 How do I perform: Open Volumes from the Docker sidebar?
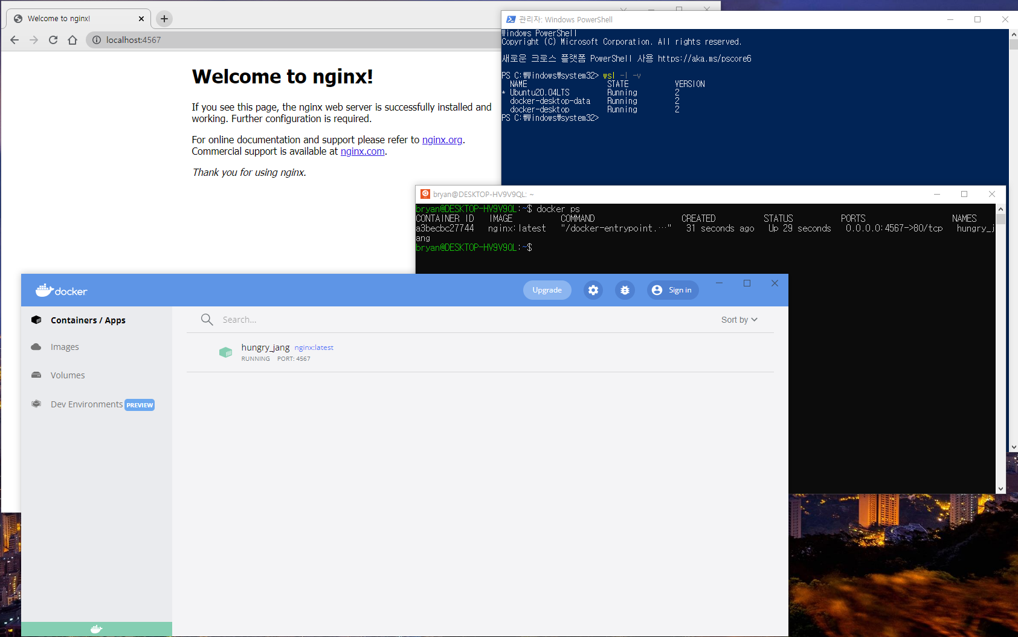pyautogui.click(x=67, y=375)
